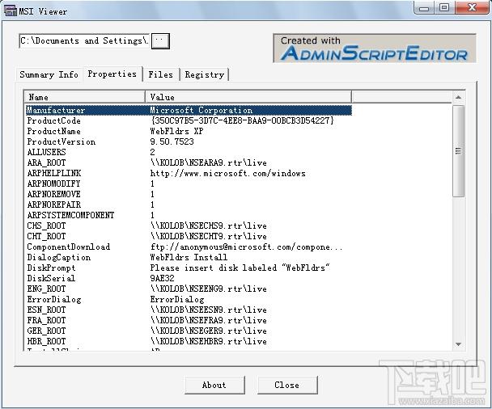Select the ARPNOMODIFY row
This screenshot has width=492, height=409.
pyautogui.click(x=189, y=183)
